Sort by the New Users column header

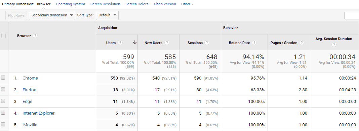click(x=153, y=43)
